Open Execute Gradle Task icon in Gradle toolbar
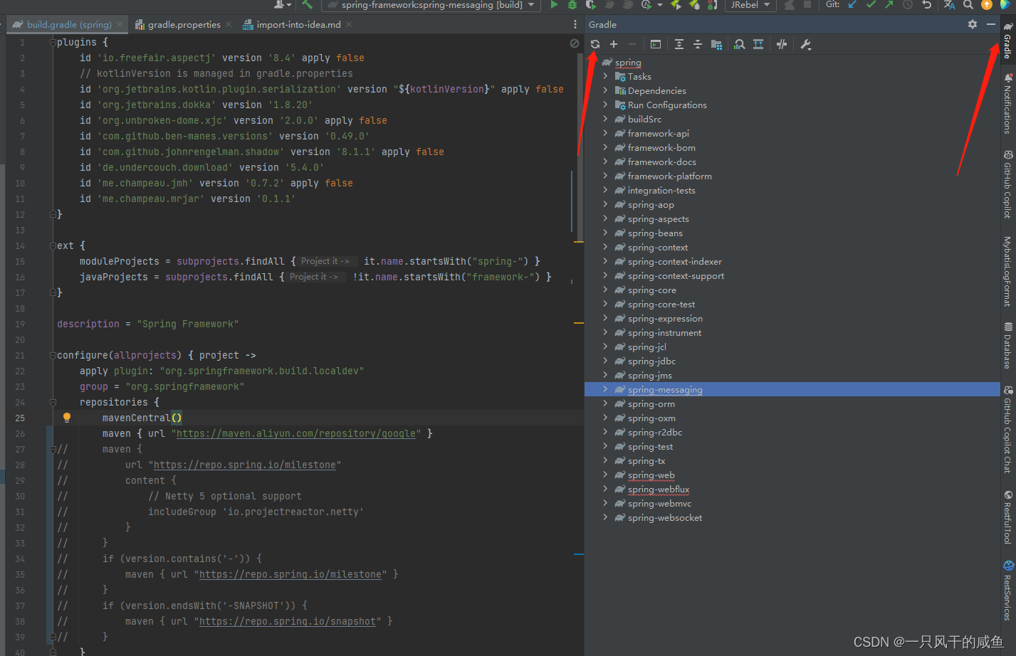Viewport: 1016px width, 656px height. pyautogui.click(x=656, y=44)
